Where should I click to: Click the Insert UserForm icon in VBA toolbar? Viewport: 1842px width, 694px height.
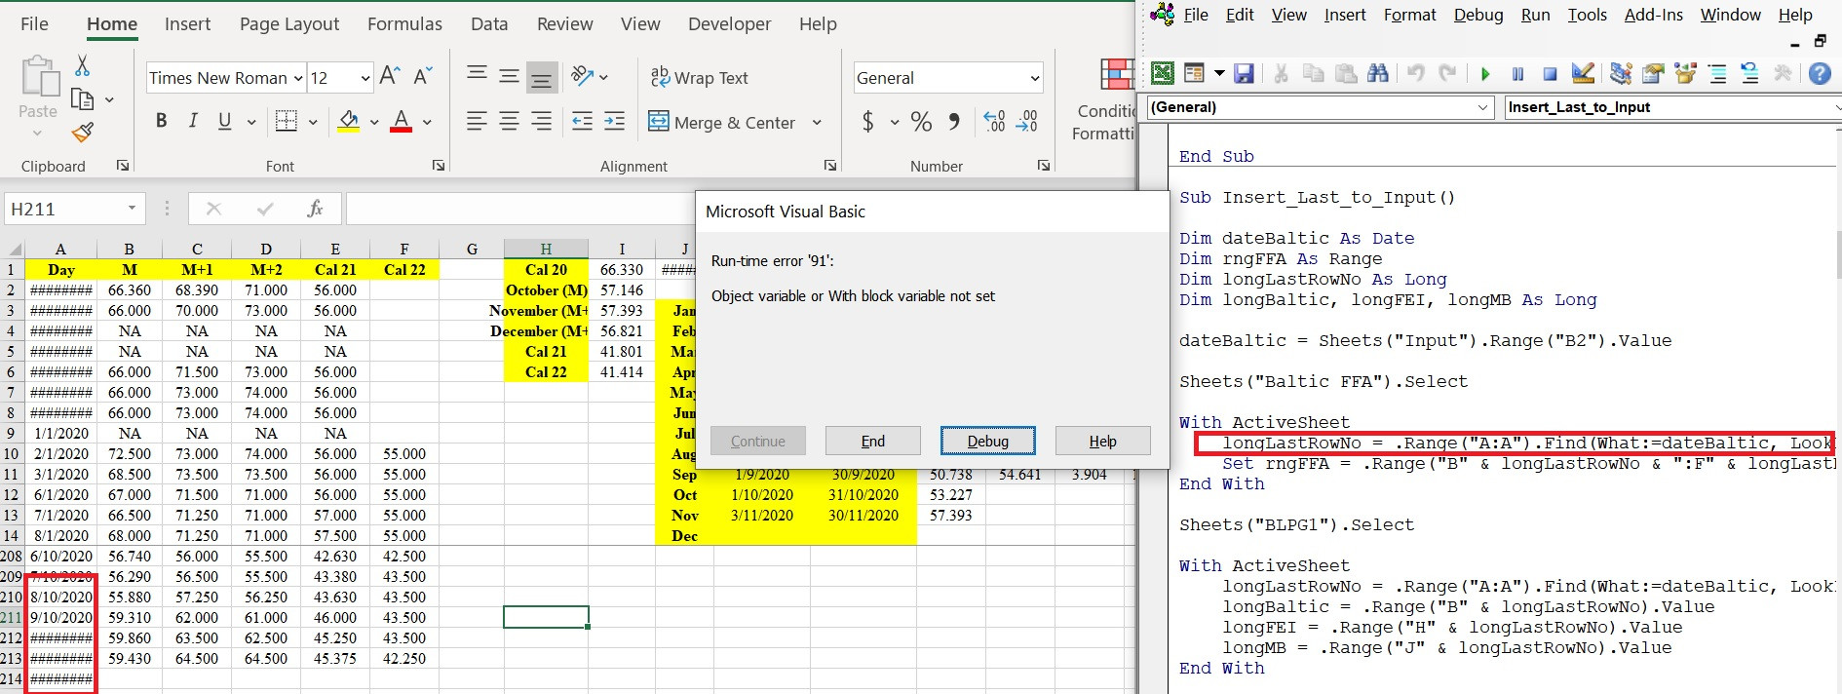click(x=1194, y=73)
